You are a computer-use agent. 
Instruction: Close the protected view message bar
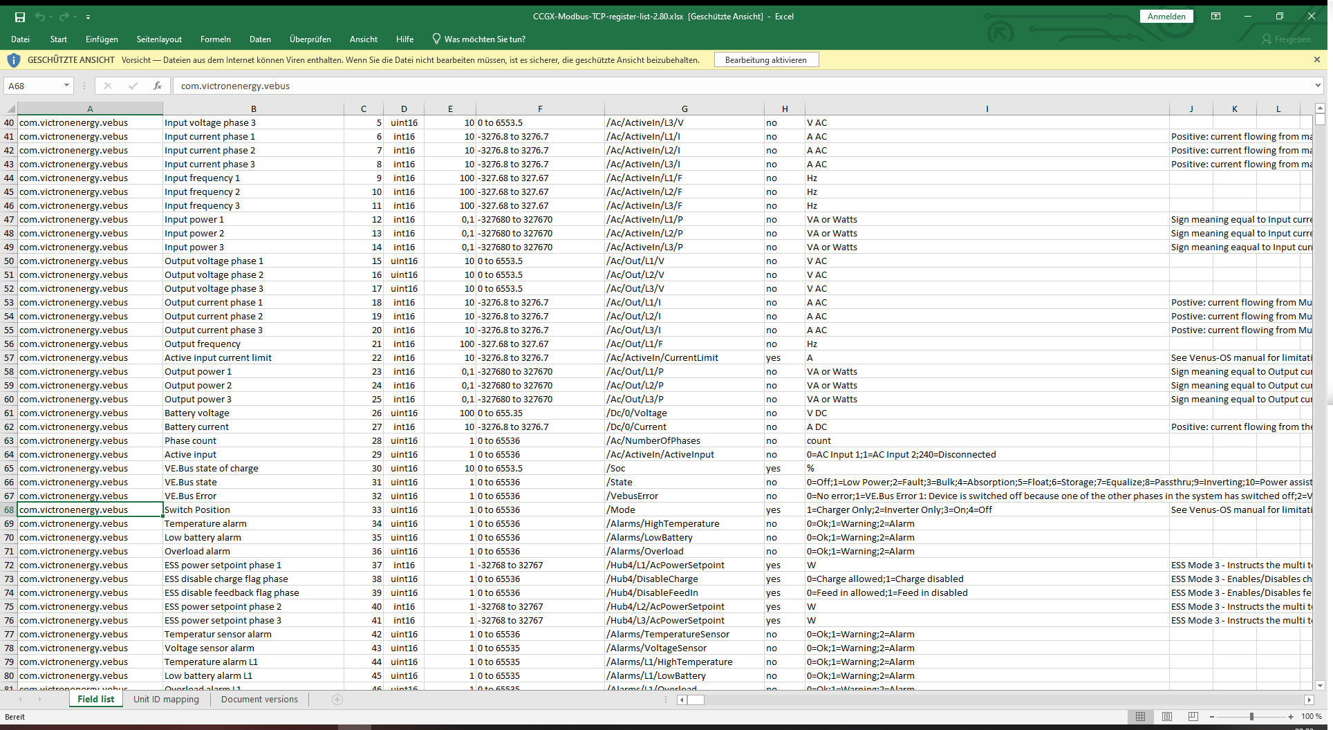(x=1317, y=59)
